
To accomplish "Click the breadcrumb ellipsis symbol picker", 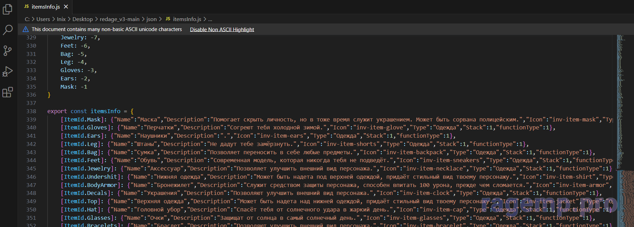I will pos(210,19).
